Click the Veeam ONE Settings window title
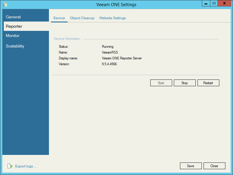This screenshot has width=233, height=175. tap(116, 5)
